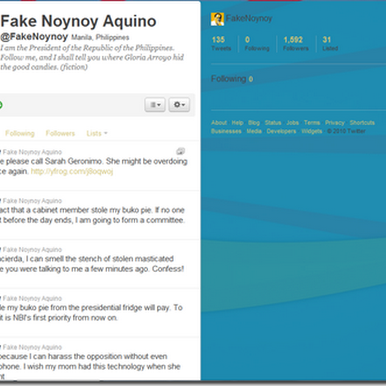This screenshot has height=386, width=386.
Task: Switch to the Following tab
Action: pos(20,134)
